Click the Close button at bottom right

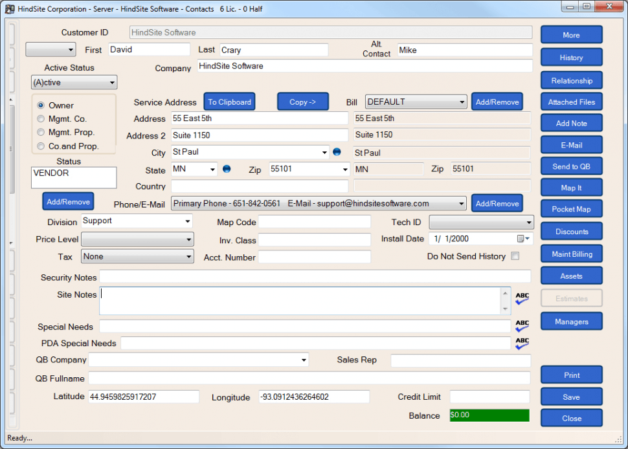[572, 418]
